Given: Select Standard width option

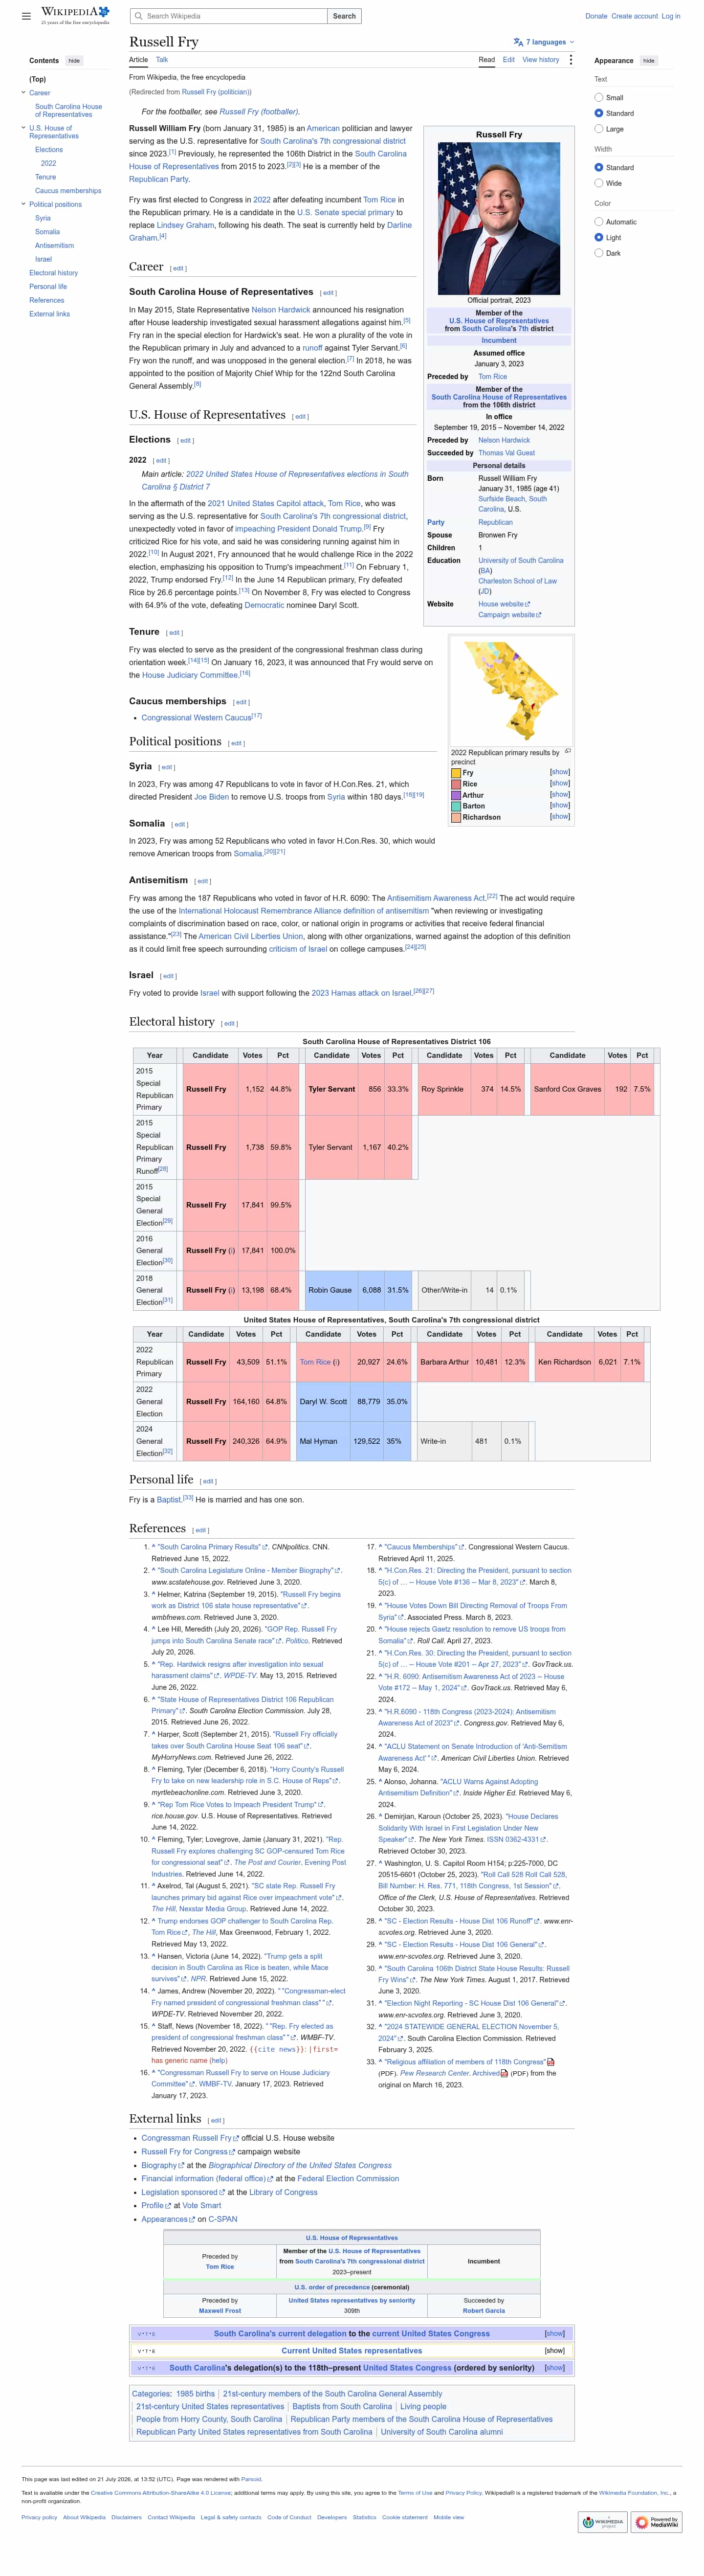Looking at the screenshot, I should pyautogui.click(x=599, y=167).
